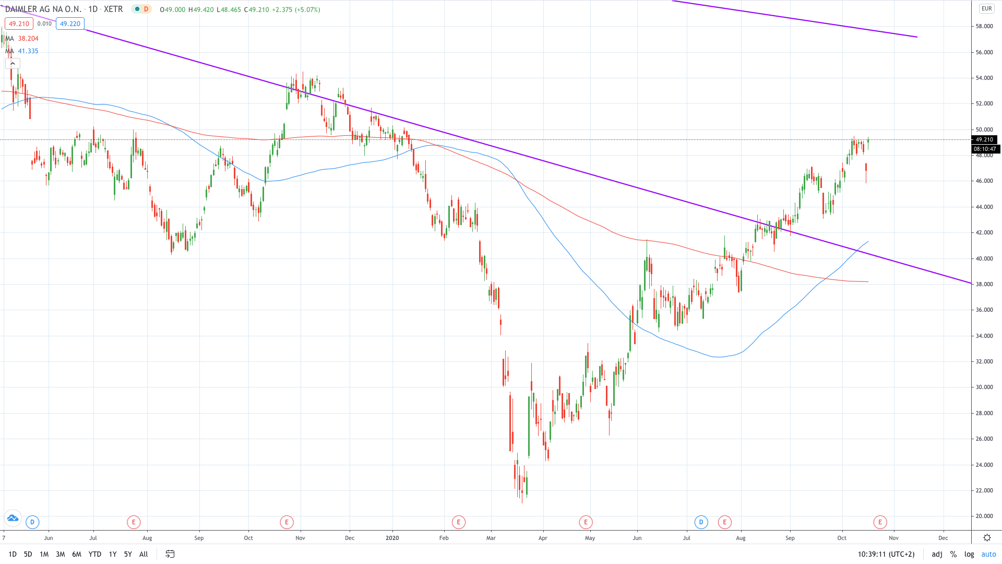Image resolution: width=1002 pixels, height=564 pixels.
Task: Click the countdown timer 08:10:47 label
Action: pyautogui.click(x=986, y=149)
